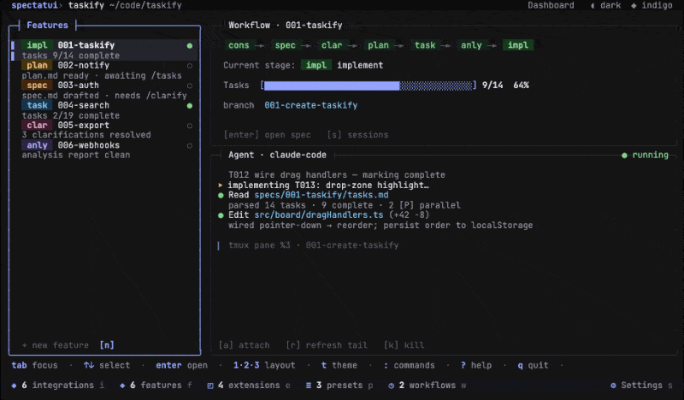Open the 001-create-taskify branch link

click(311, 106)
